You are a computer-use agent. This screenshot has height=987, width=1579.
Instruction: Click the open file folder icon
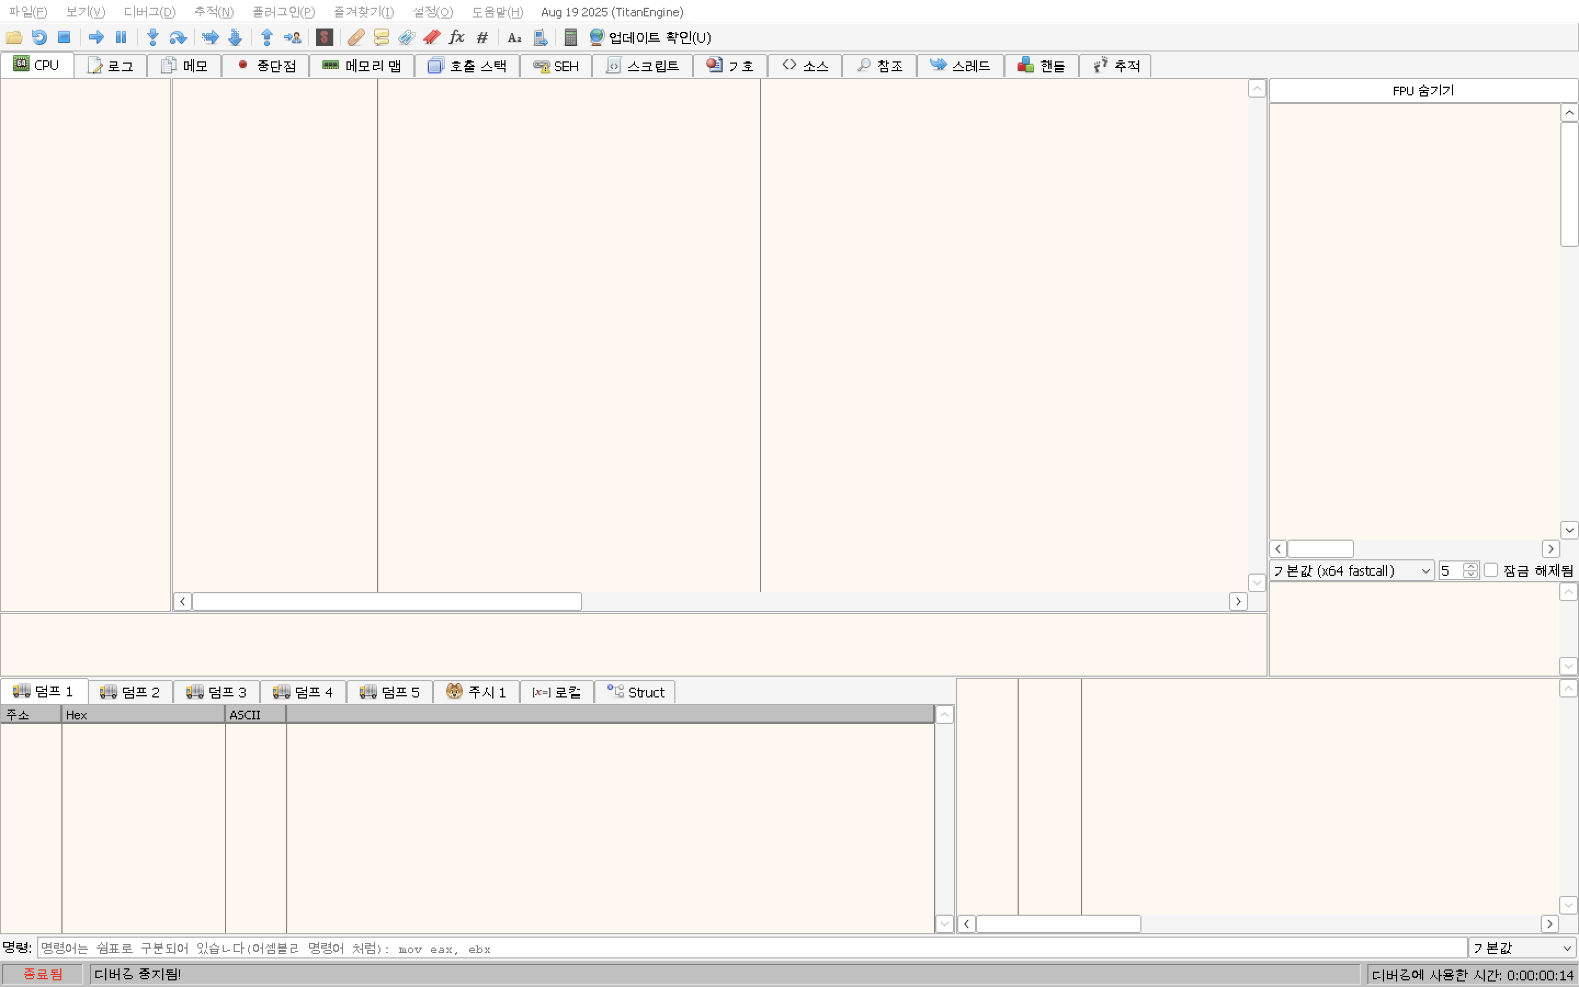click(x=14, y=37)
